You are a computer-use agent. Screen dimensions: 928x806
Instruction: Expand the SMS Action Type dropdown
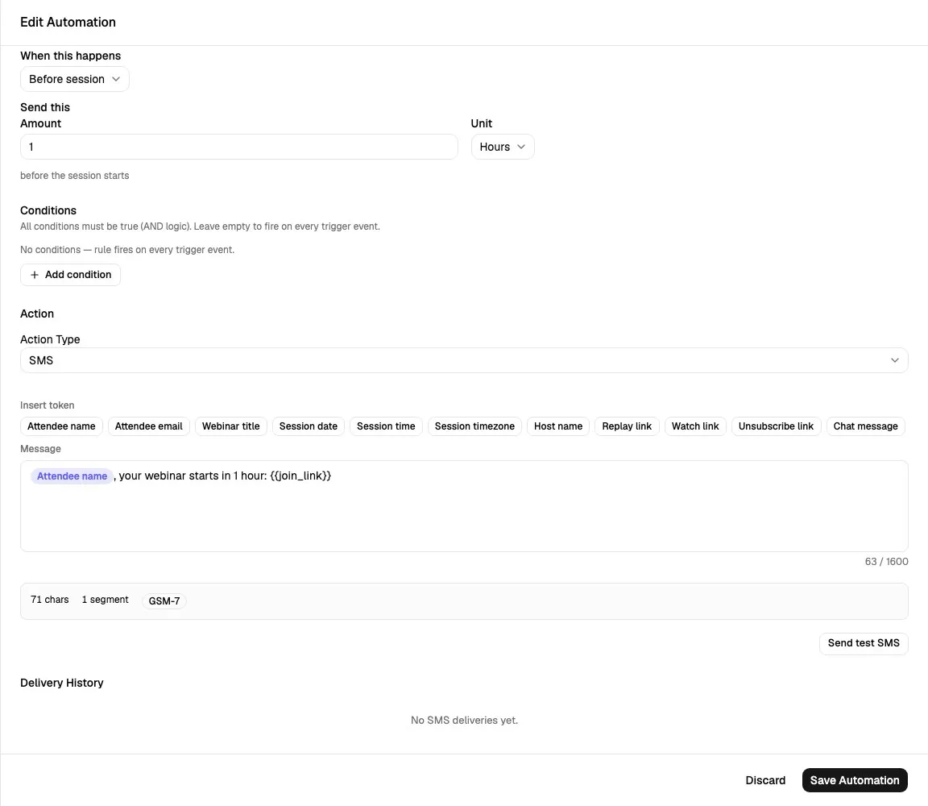(x=464, y=360)
